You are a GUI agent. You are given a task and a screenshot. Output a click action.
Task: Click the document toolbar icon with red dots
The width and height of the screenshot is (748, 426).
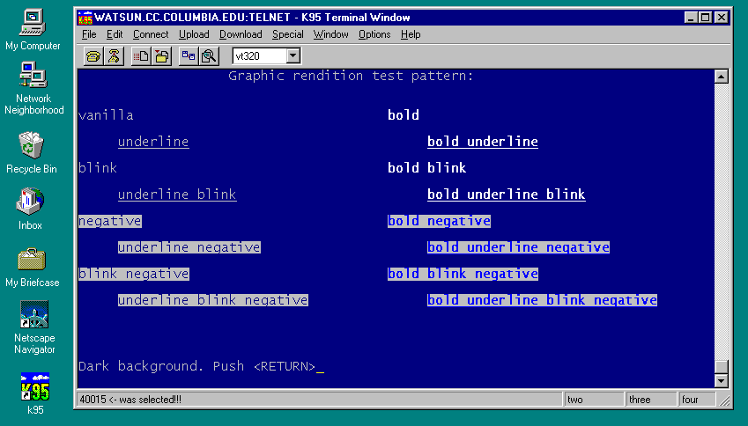pyautogui.click(x=141, y=56)
